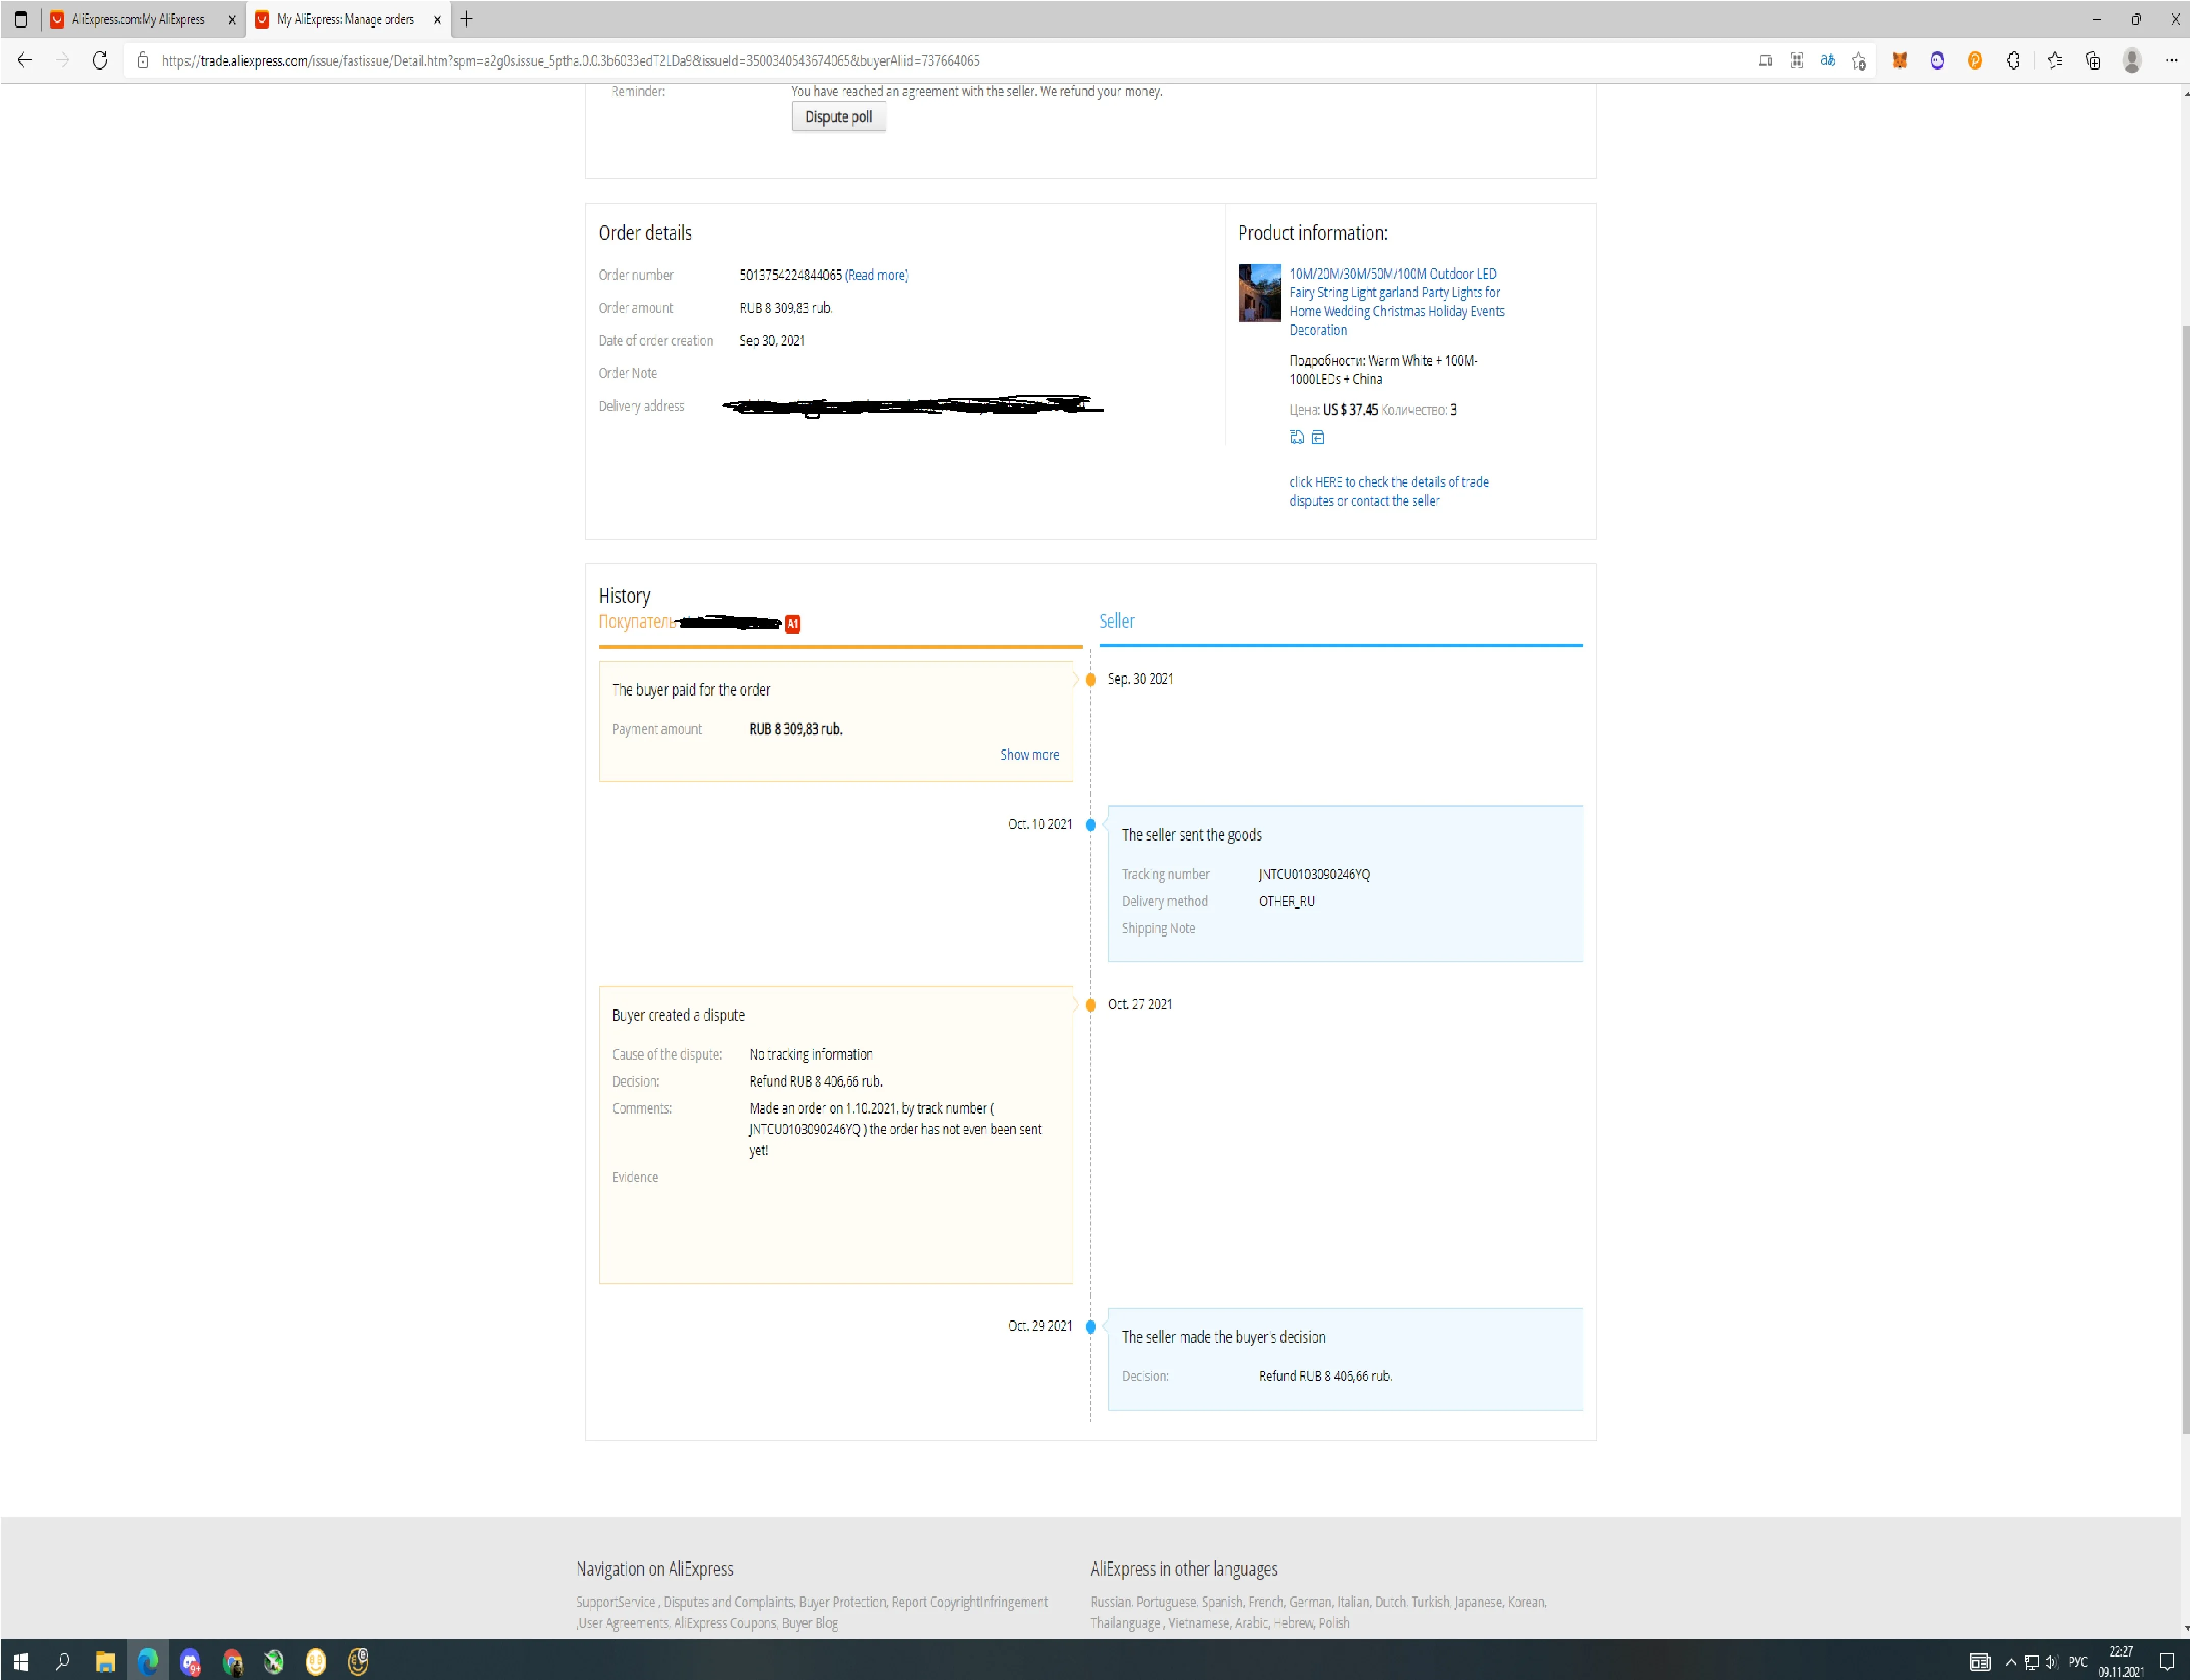2190x1680 pixels.
Task: Open the Edge settings and more menu
Action: coord(2171,61)
